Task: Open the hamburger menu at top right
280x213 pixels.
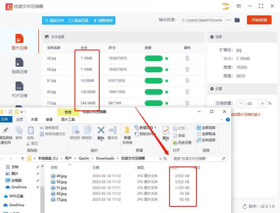Action: tap(239, 6)
